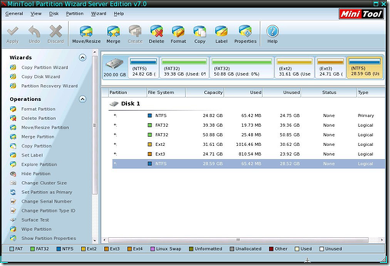
Task: Collapse the Operations section
Action: 83,99
